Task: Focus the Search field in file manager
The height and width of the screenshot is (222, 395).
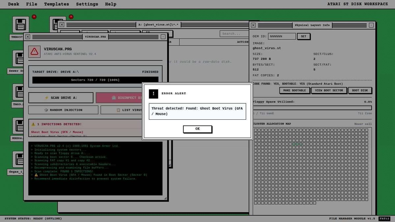Action: tap(234, 34)
